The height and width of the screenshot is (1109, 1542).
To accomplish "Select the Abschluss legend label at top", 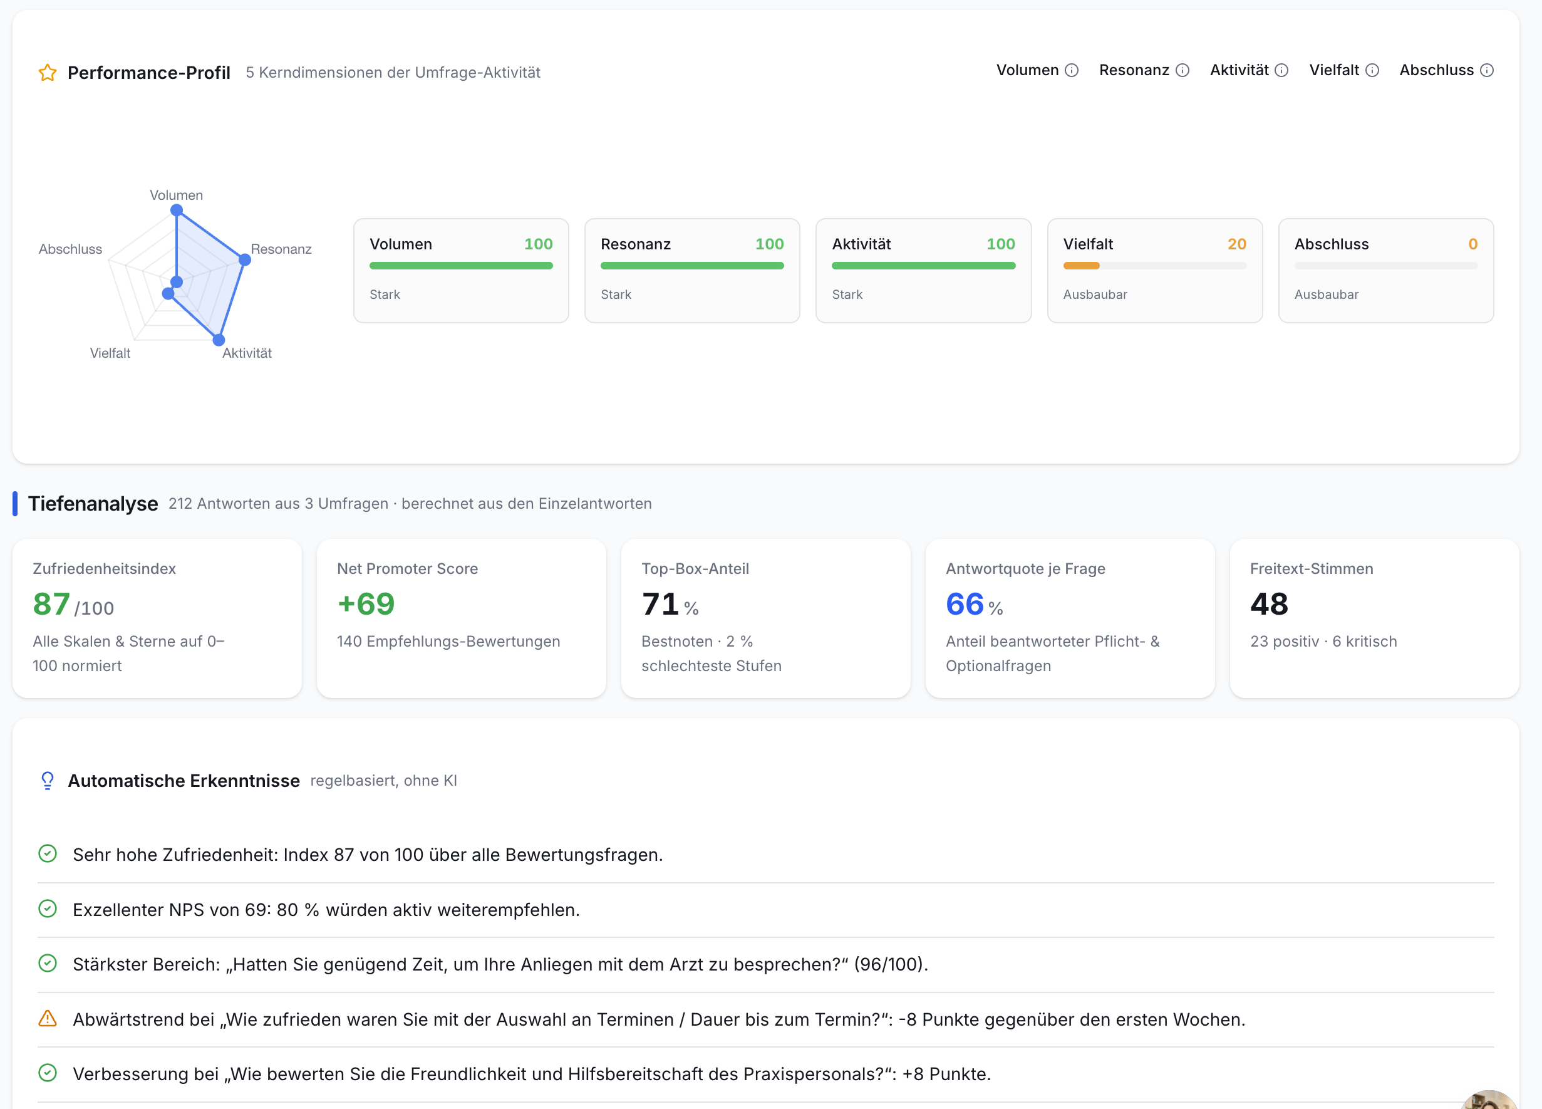I will click(1437, 70).
